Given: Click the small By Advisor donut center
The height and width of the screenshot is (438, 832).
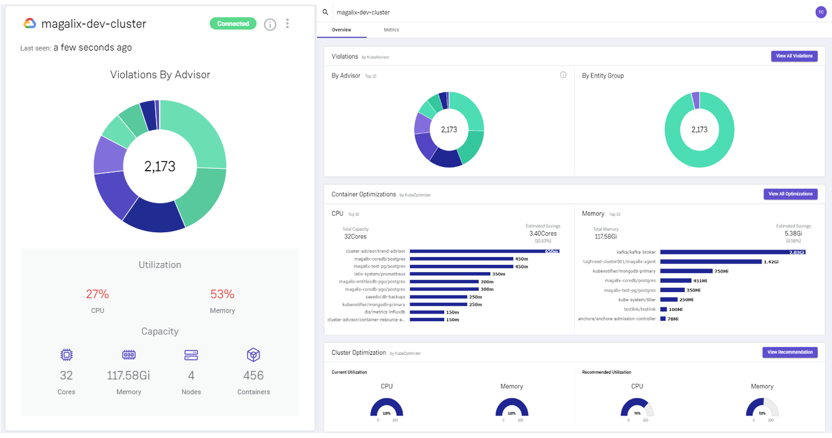Looking at the screenshot, I should 449,130.
